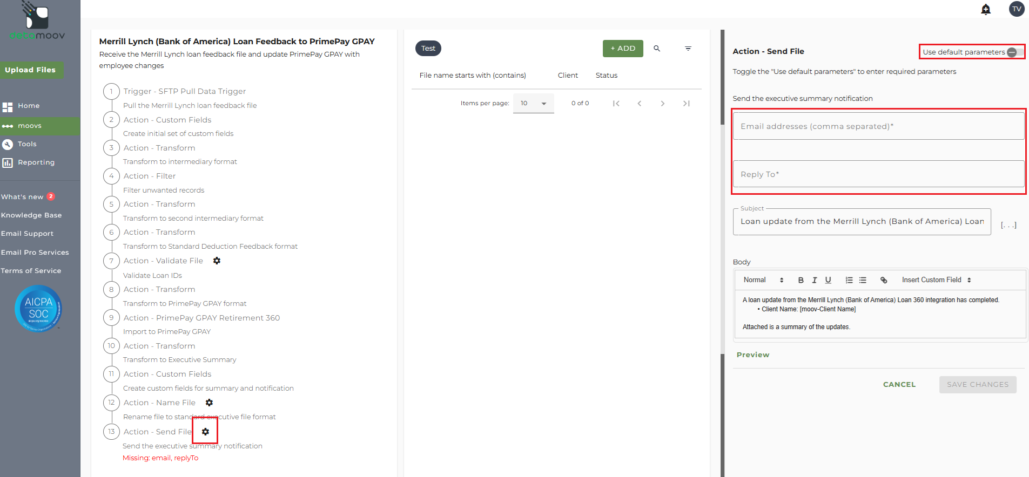Open Email Pro Services link
Viewport: 1029px width, 477px height.
pyautogui.click(x=35, y=253)
